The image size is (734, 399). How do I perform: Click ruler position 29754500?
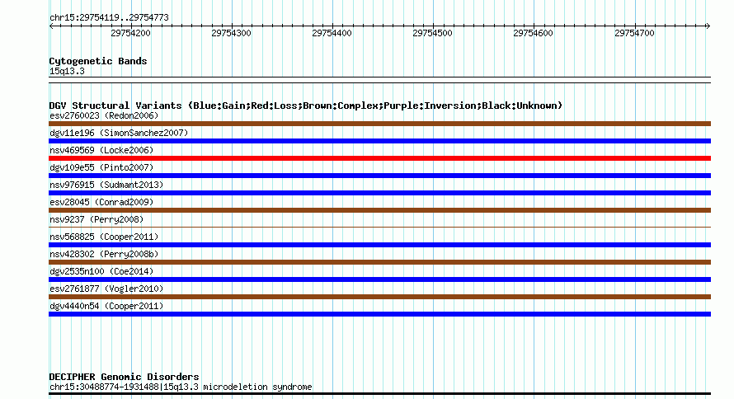tap(432, 33)
